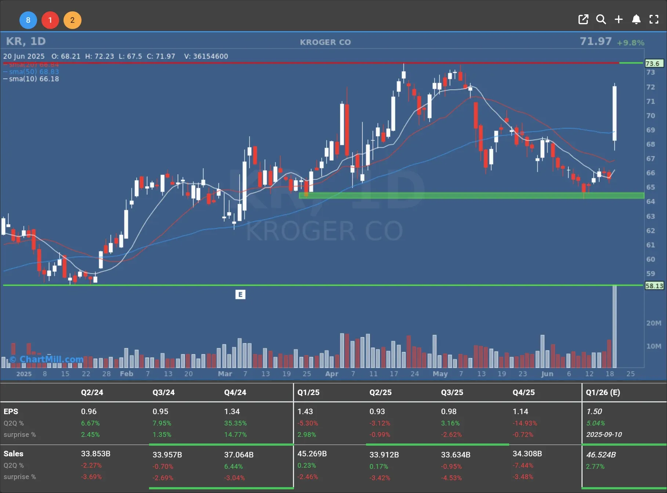Click the 2.77% estimated sales growth

(595, 466)
